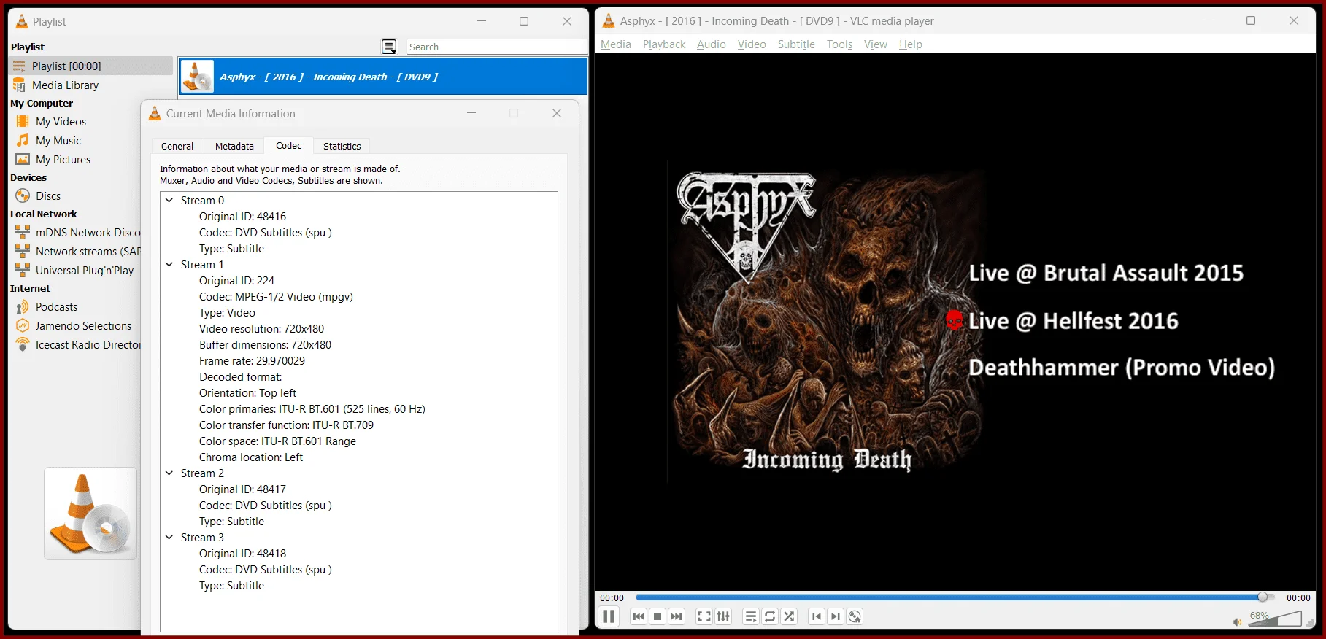Viewport: 1326px width, 639px height.
Task: Go to previous chapter button
Action: click(x=817, y=616)
